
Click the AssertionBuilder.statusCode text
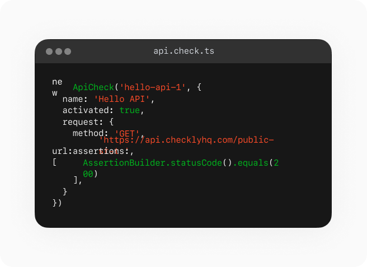tap(152, 163)
